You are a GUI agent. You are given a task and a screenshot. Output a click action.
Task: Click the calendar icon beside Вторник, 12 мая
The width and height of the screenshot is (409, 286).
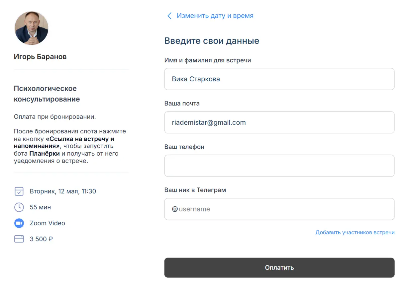(19, 191)
